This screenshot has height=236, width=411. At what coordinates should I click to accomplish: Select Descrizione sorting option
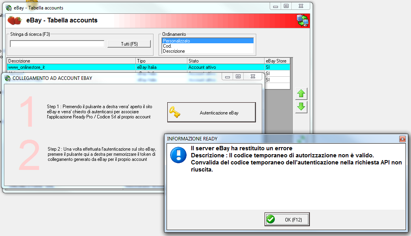[x=207, y=51]
